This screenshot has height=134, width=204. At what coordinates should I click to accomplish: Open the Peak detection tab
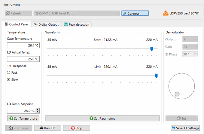[76, 24]
